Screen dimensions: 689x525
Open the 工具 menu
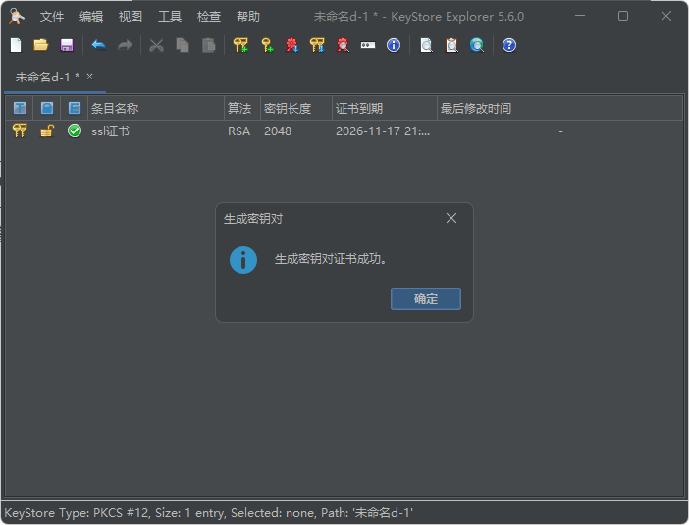pos(170,17)
